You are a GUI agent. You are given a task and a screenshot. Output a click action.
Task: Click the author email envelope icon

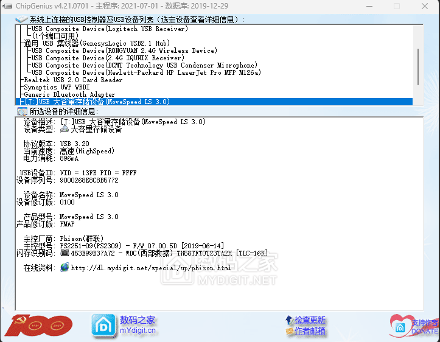pos(290,331)
